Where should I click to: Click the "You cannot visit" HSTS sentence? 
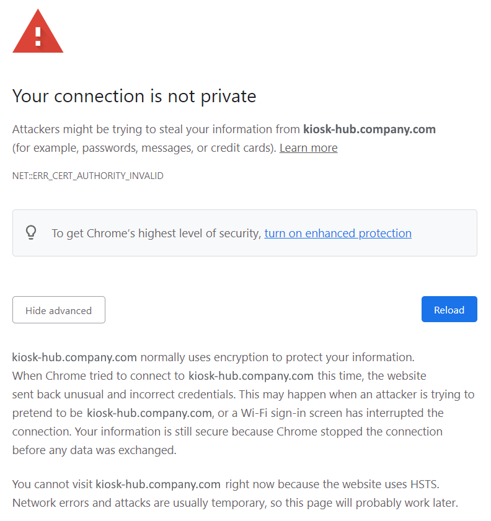[x=52, y=484]
